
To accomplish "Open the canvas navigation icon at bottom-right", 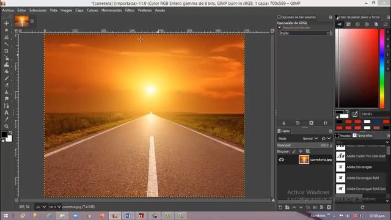I will (x=273, y=200).
